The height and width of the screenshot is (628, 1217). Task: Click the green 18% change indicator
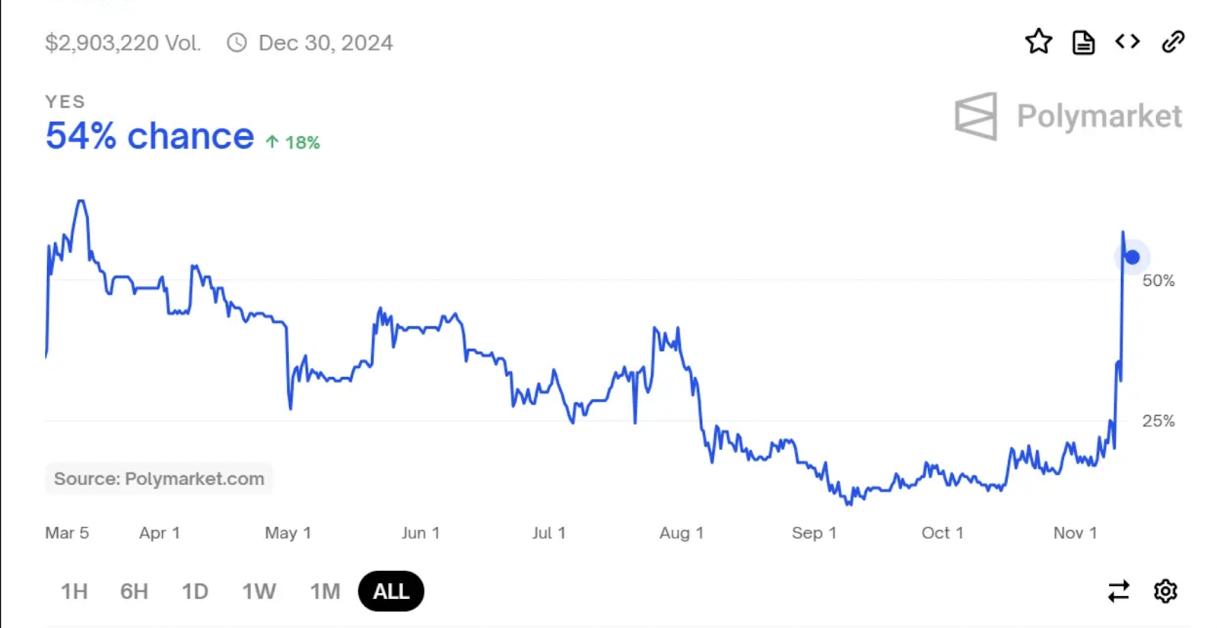coord(293,142)
